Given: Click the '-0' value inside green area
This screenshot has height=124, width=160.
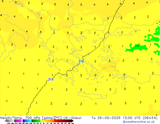Looking at the screenshot, I should click(137, 46).
